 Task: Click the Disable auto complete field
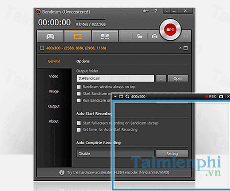tap(116, 154)
